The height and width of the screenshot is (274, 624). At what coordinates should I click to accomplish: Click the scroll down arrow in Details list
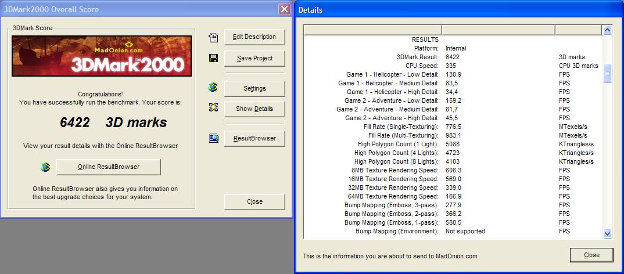click(x=607, y=234)
